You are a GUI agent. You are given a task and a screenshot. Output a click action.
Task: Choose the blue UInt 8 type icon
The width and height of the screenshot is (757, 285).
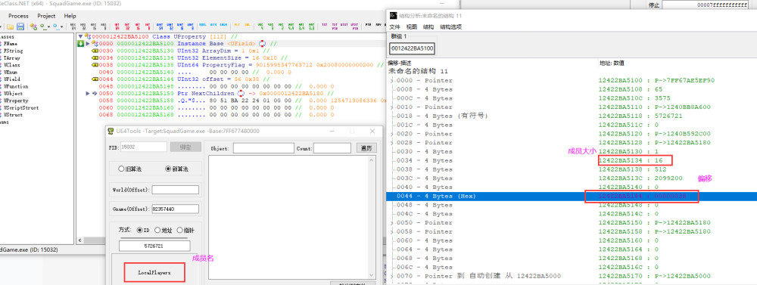click(190, 26)
